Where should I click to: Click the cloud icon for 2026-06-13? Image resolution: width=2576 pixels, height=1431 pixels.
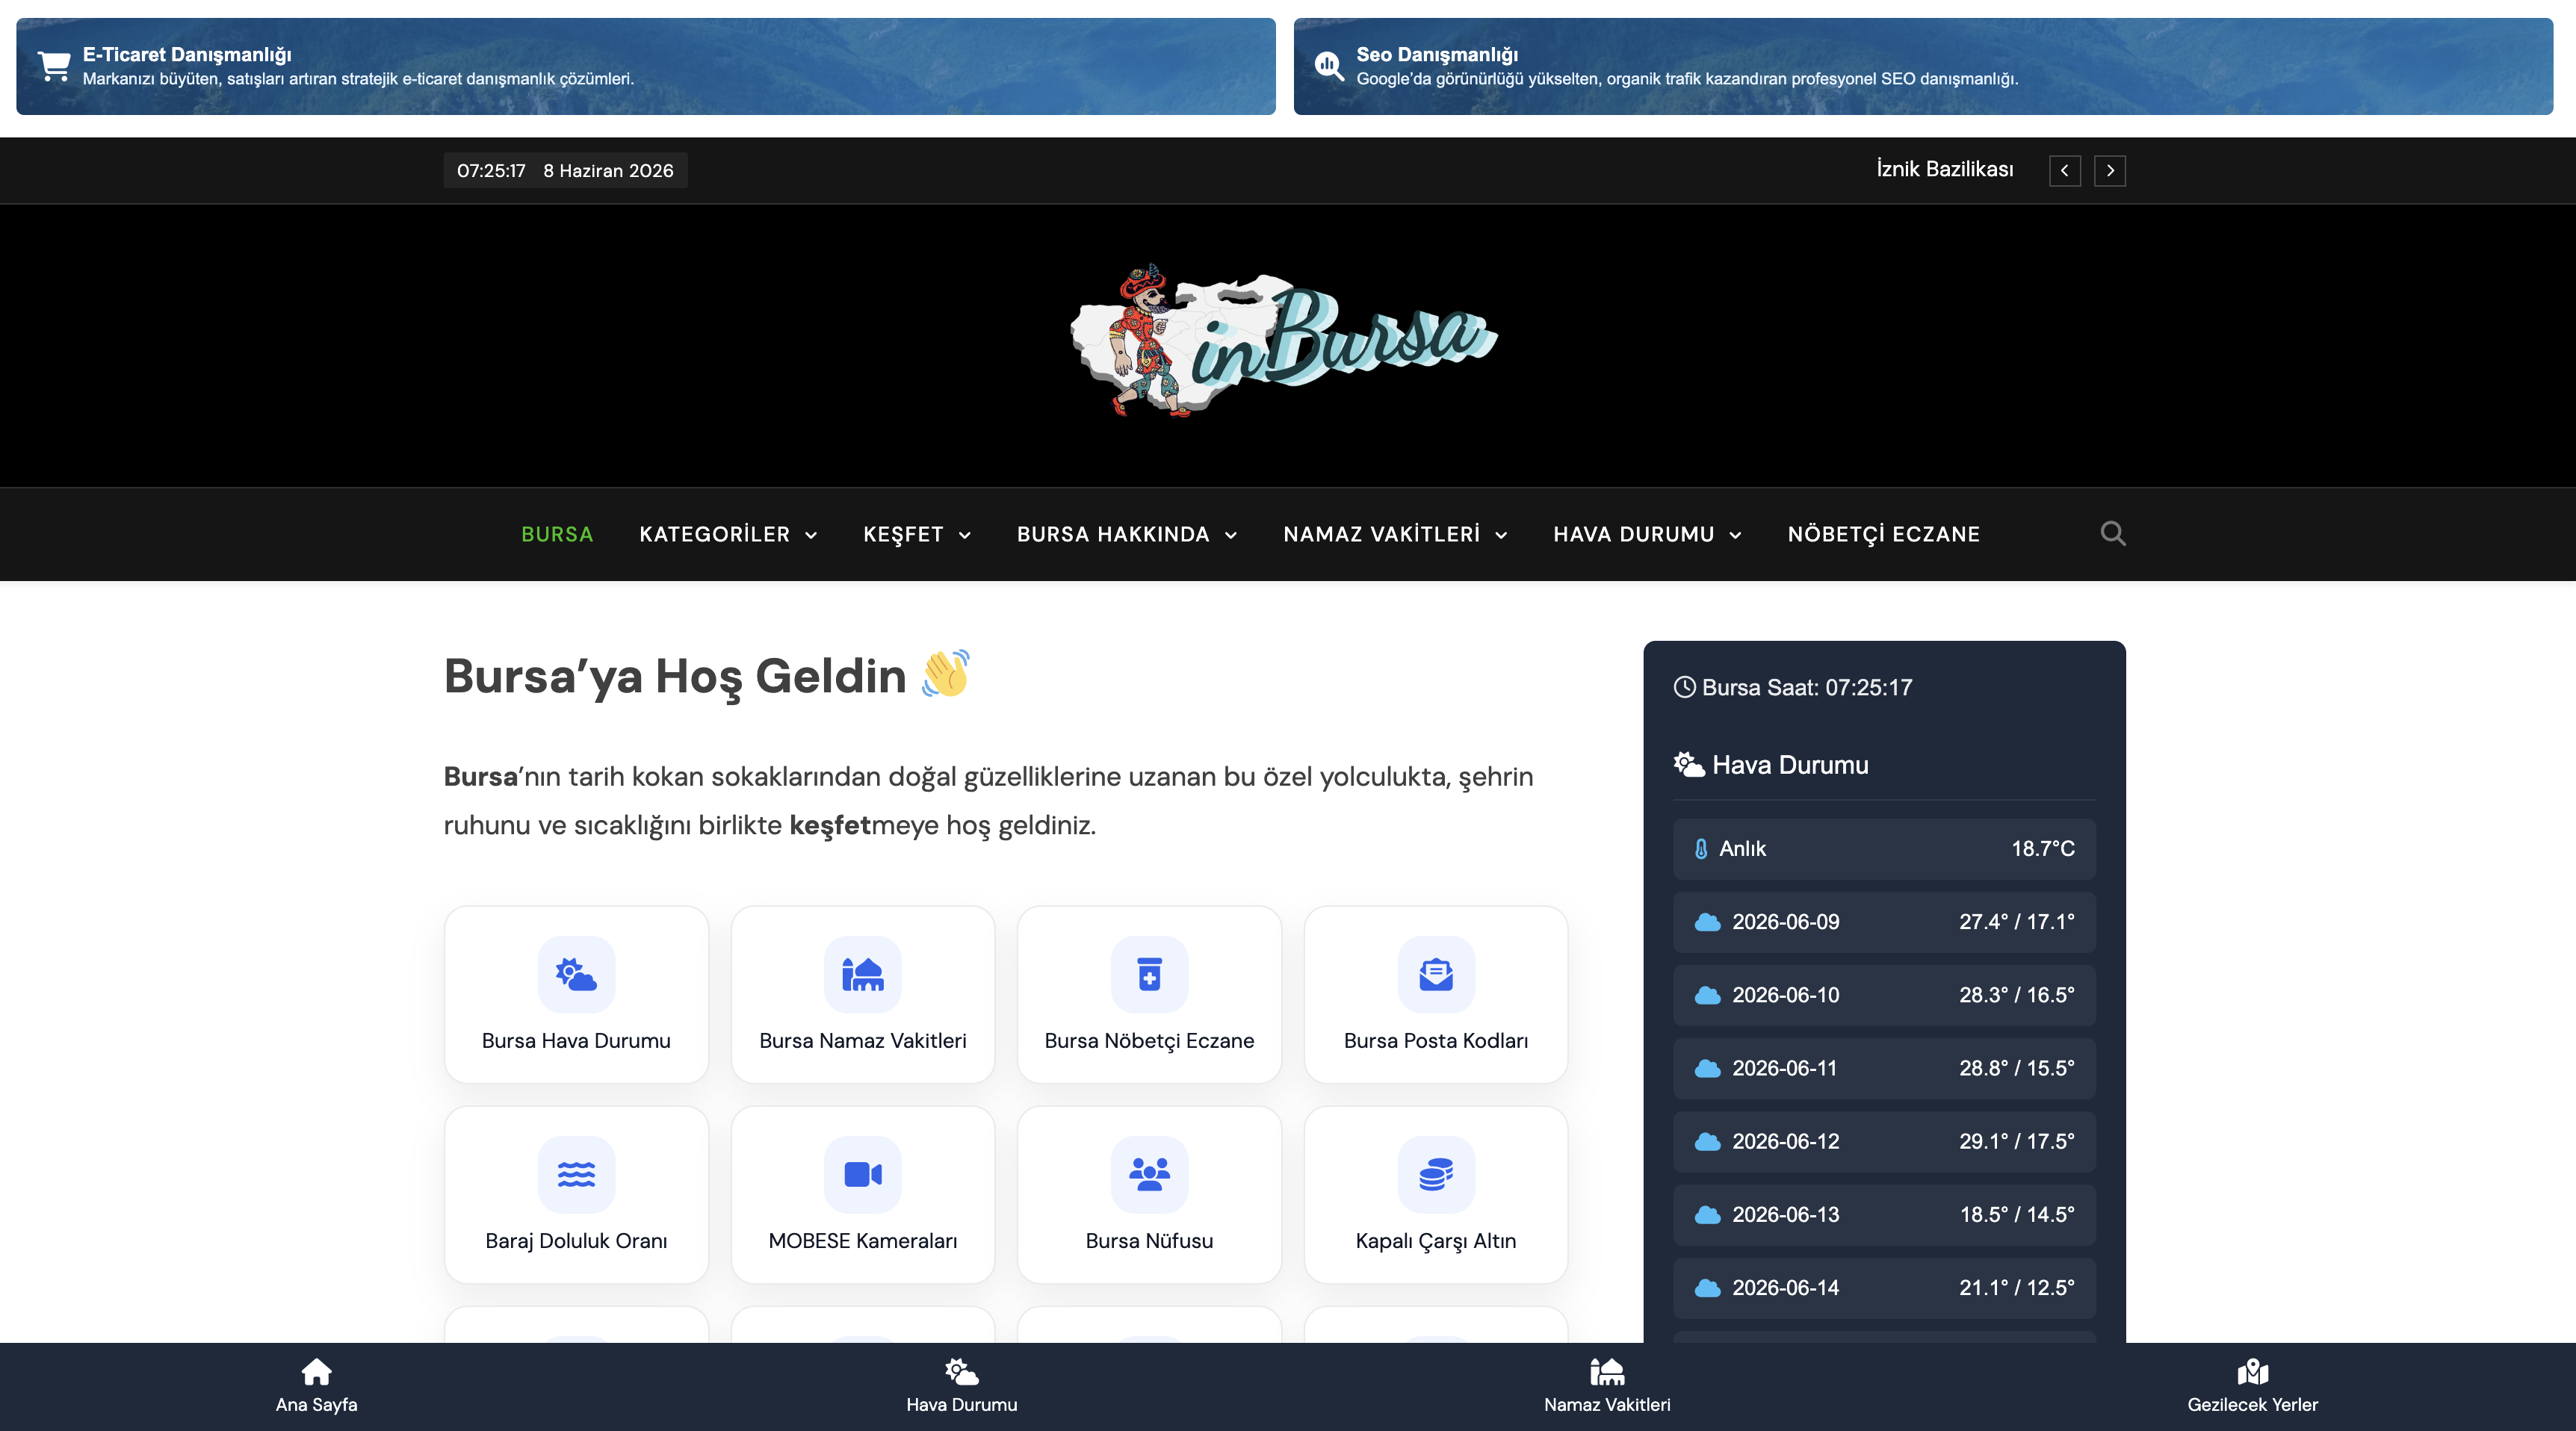[1707, 1214]
